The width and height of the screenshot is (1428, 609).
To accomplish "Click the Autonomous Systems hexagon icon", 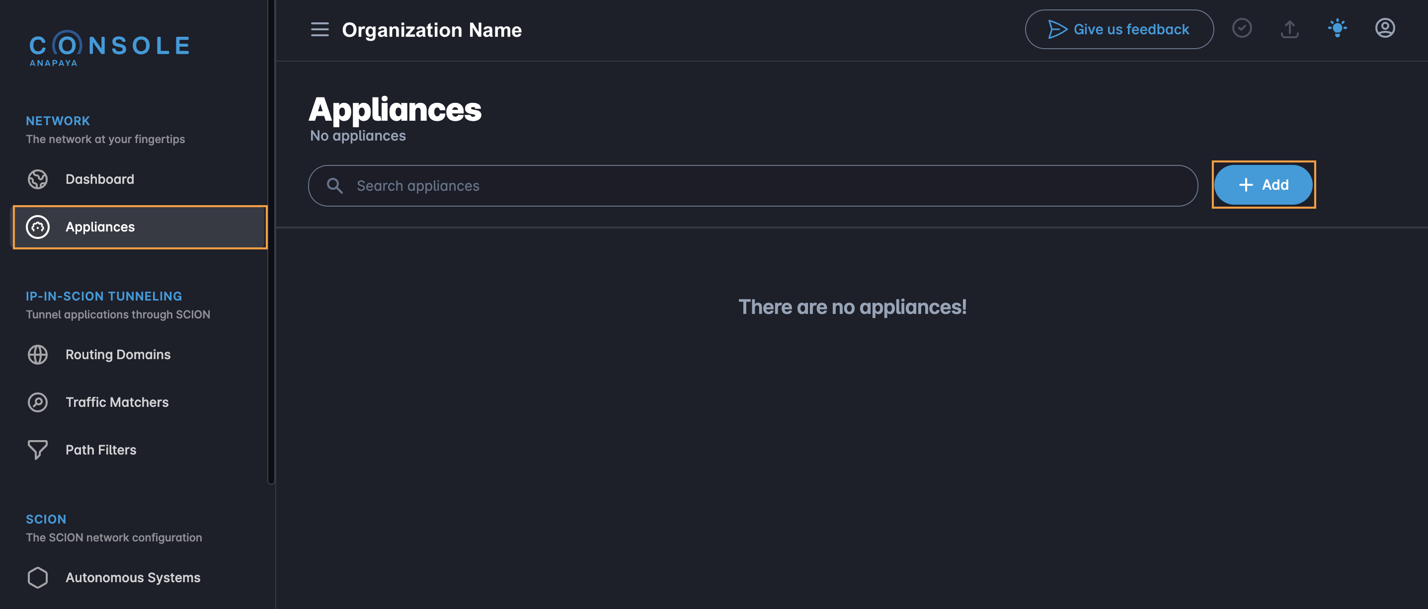I will click(38, 577).
